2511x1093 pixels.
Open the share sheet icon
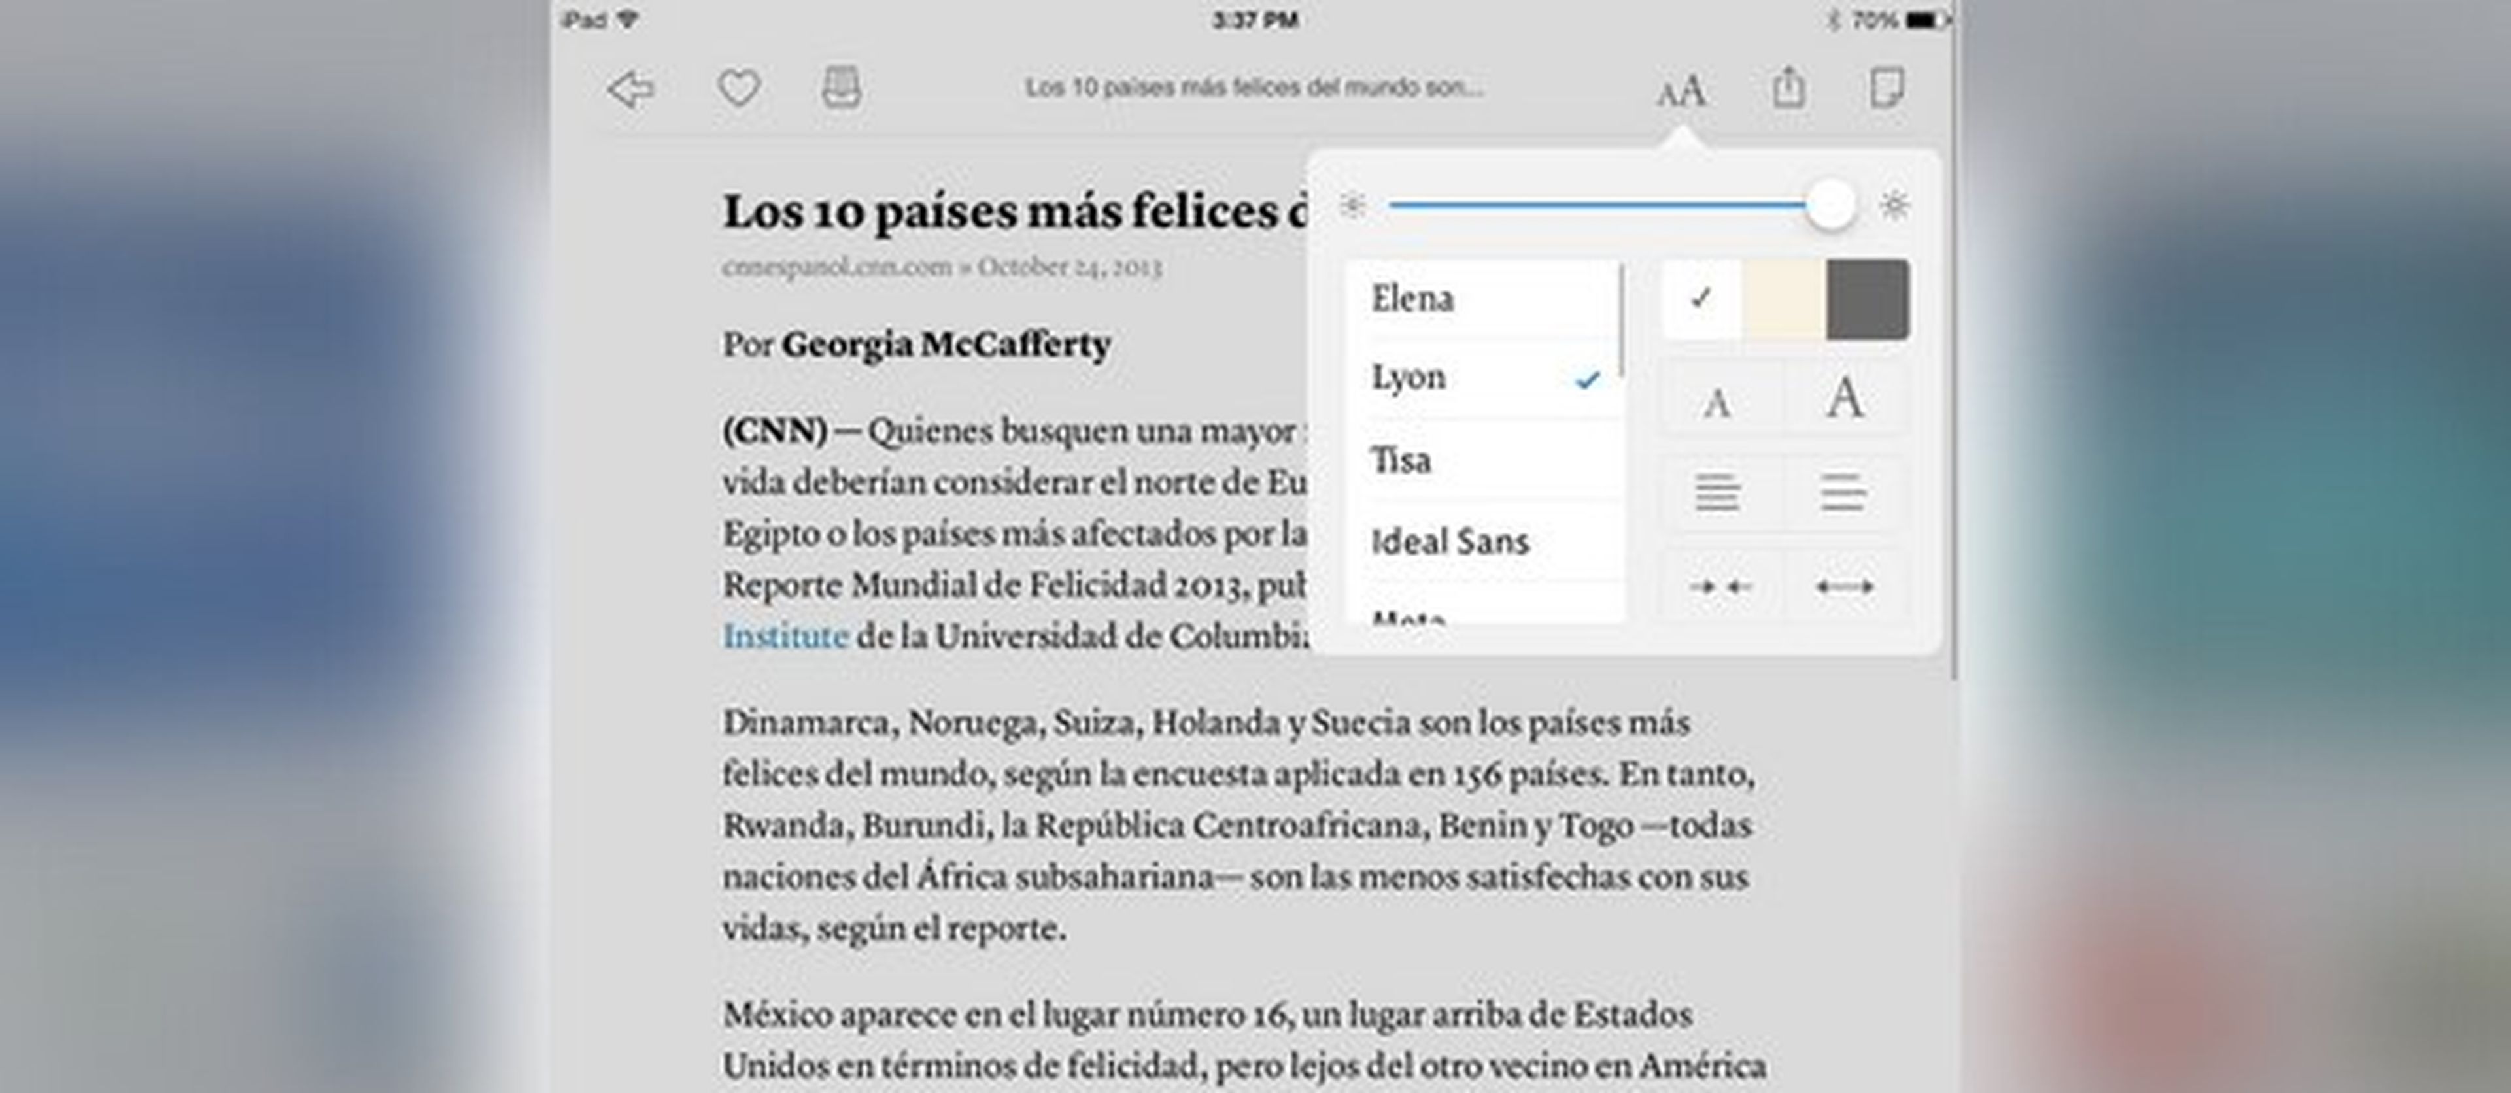tap(1788, 88)
